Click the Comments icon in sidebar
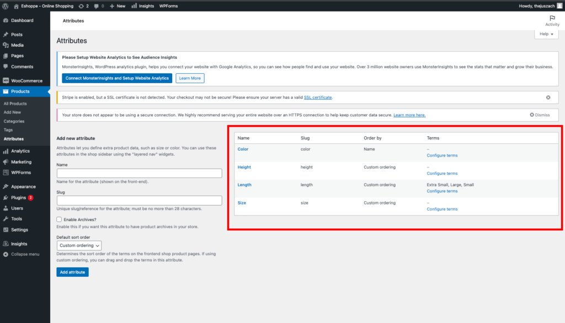The image size is (565, 323). [6, 67]
